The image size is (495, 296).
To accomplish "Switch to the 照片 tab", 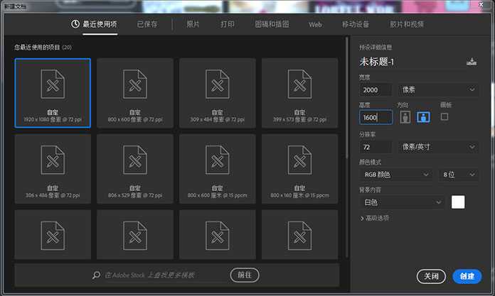I will (193, 24).
